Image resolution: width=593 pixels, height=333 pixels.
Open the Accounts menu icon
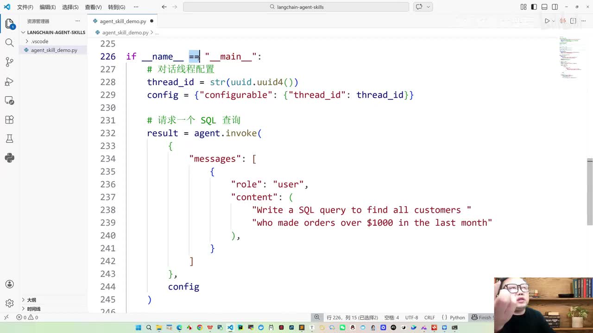point(9,284)
